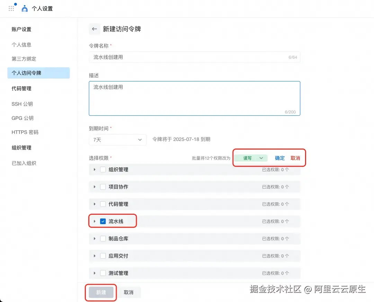This screenshot has height=302, width=374.
Task: Expand the 流水线 permission group
Action: click(x=95, y=221)
